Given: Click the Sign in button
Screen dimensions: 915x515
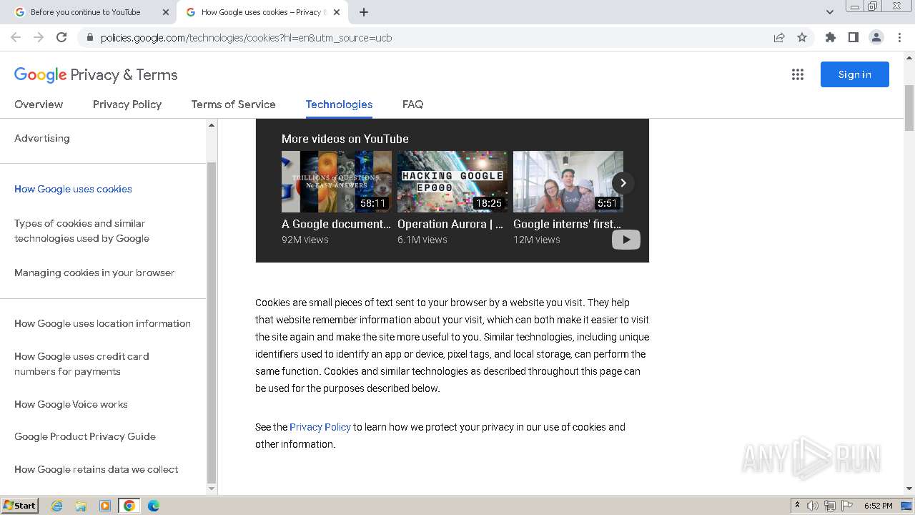Looking at the screenshot, I should [854, 74].
